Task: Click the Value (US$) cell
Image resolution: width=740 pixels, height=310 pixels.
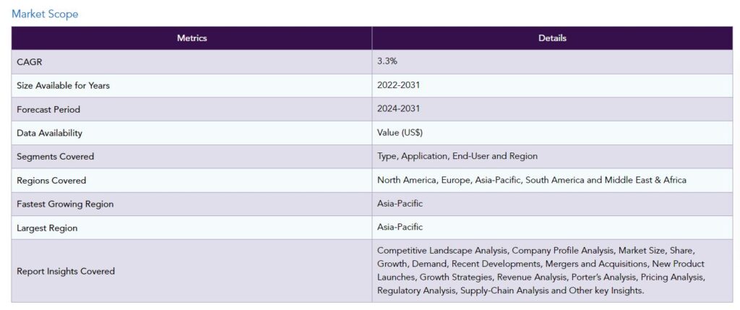Action: 552,133
